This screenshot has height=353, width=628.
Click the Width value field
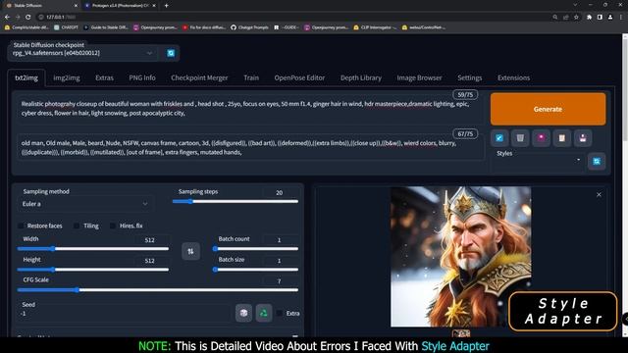click(150, 240)
